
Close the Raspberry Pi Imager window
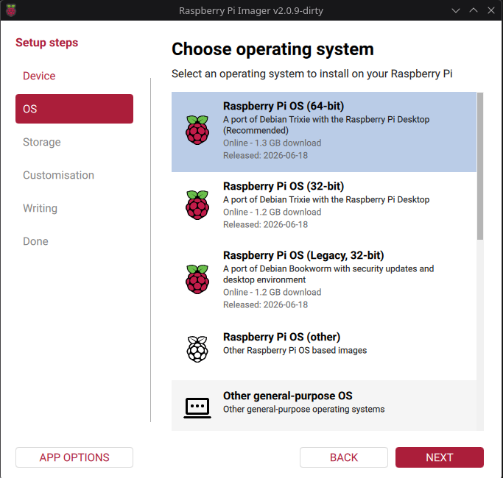(x=491, y=10)
